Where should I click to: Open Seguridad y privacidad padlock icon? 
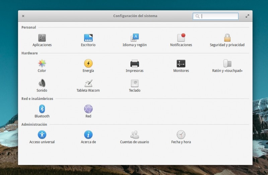(227, 38)
